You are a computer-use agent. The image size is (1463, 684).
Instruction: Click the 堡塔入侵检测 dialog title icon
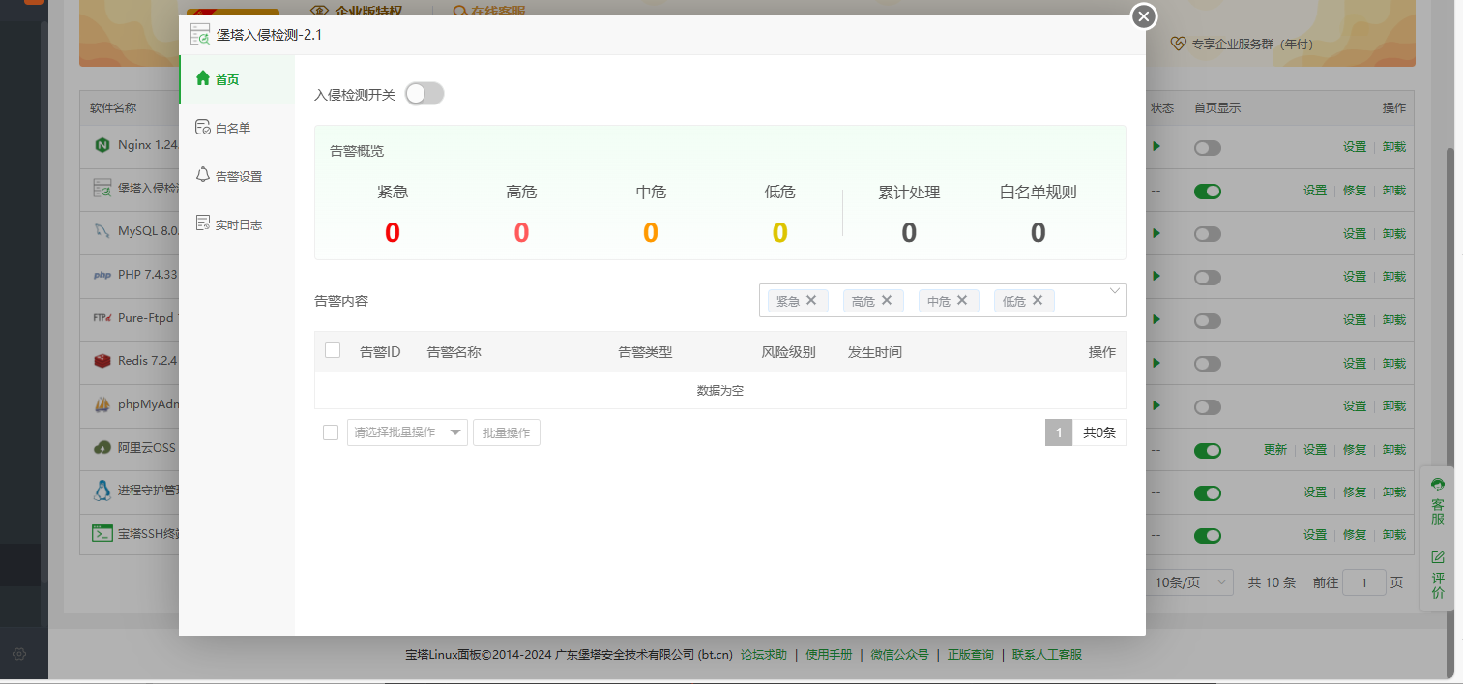(x=200, y=35)
